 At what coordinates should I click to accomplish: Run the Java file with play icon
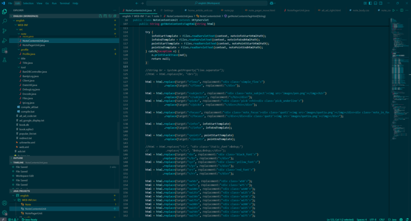(393, 10)
